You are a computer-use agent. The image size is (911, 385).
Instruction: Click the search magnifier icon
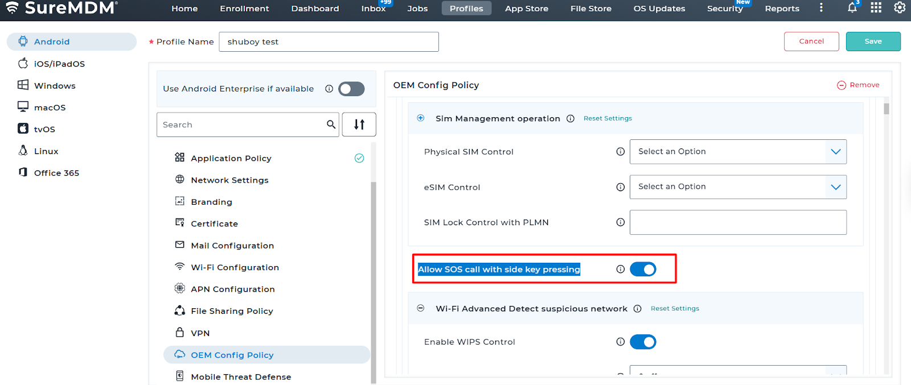click(x=331, y=125)
